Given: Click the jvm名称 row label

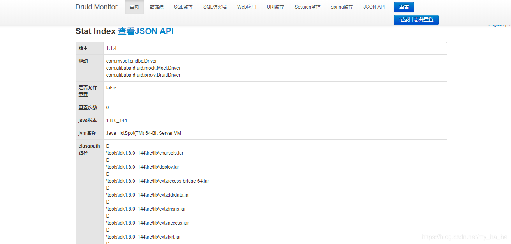Looking at the screenshot, I should click(x=88, y=133).
